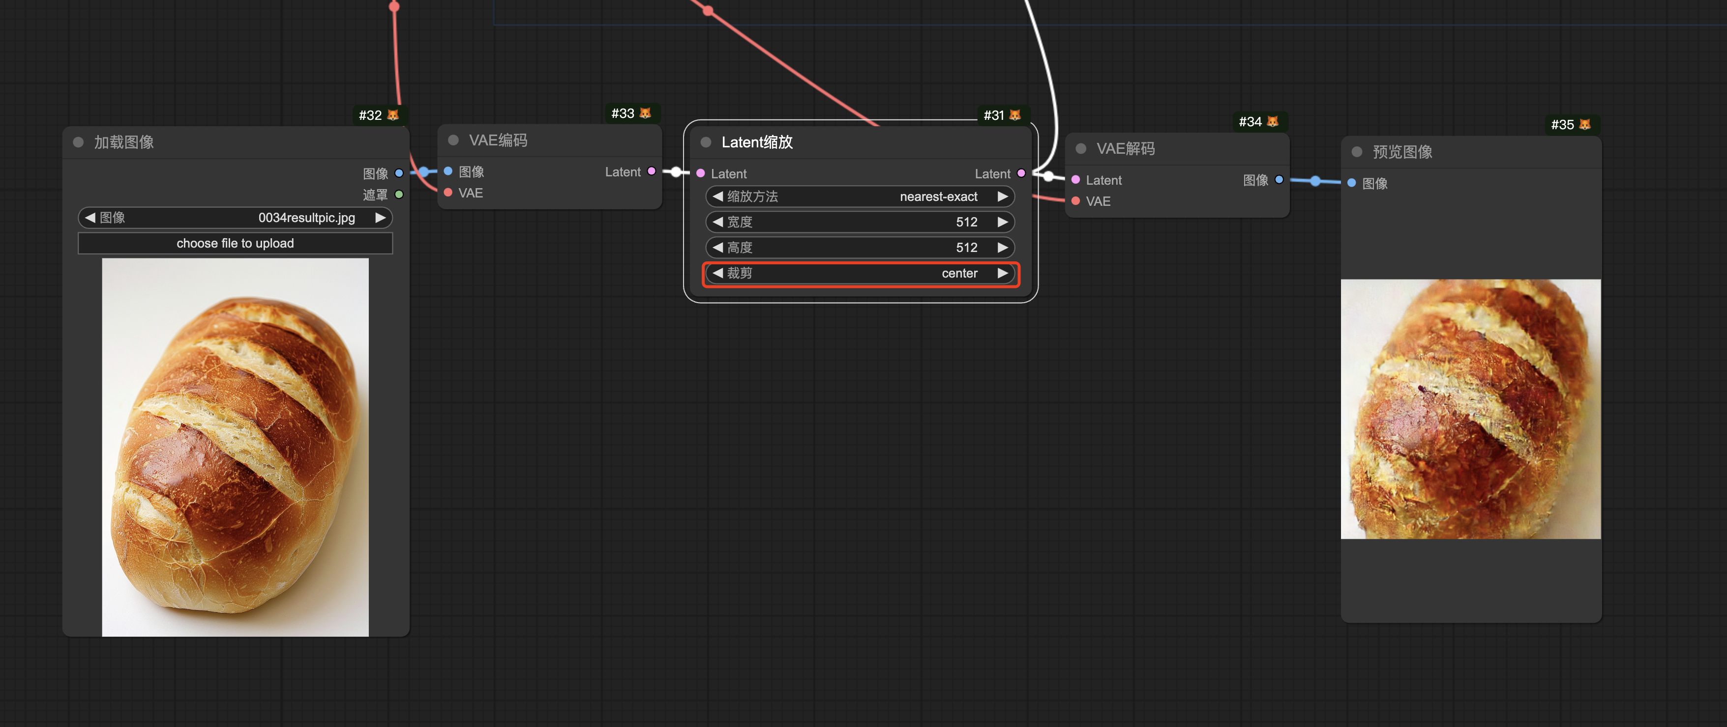
Task: Collapse the 加载图像 node via its dot
Action: pos(79,142)
